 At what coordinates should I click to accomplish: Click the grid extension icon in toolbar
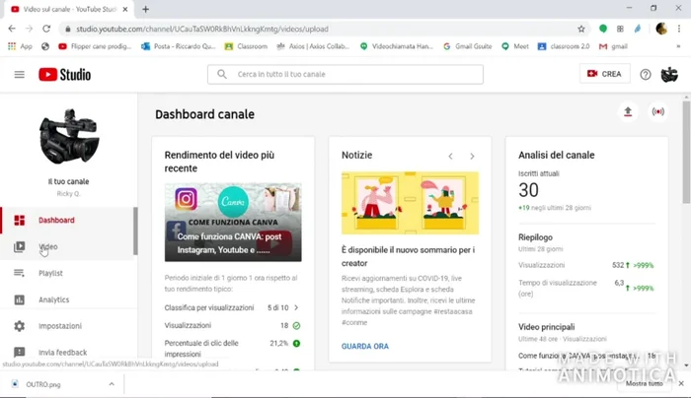click(x=620, y=29)
